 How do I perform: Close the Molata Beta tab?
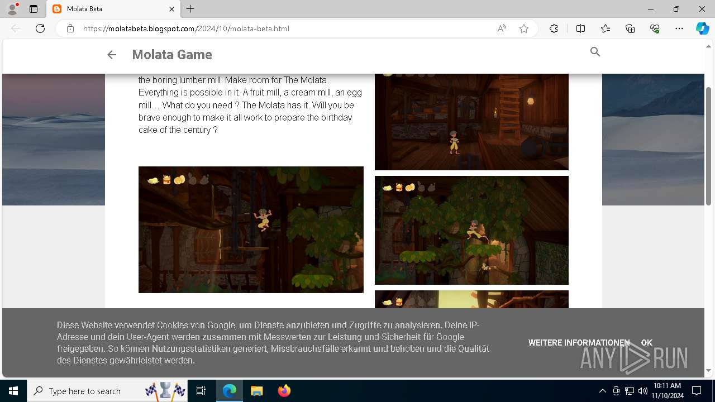pyautogui.click(x=172, y=9)
